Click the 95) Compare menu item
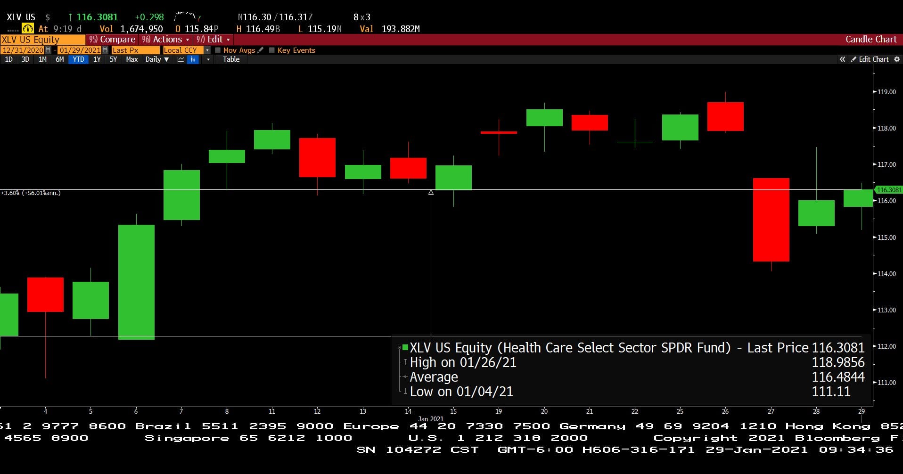The image size is (903, 474). tap(112, 40)
